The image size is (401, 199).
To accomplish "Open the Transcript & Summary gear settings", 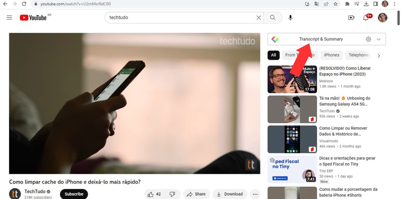I will click(368, 39).
